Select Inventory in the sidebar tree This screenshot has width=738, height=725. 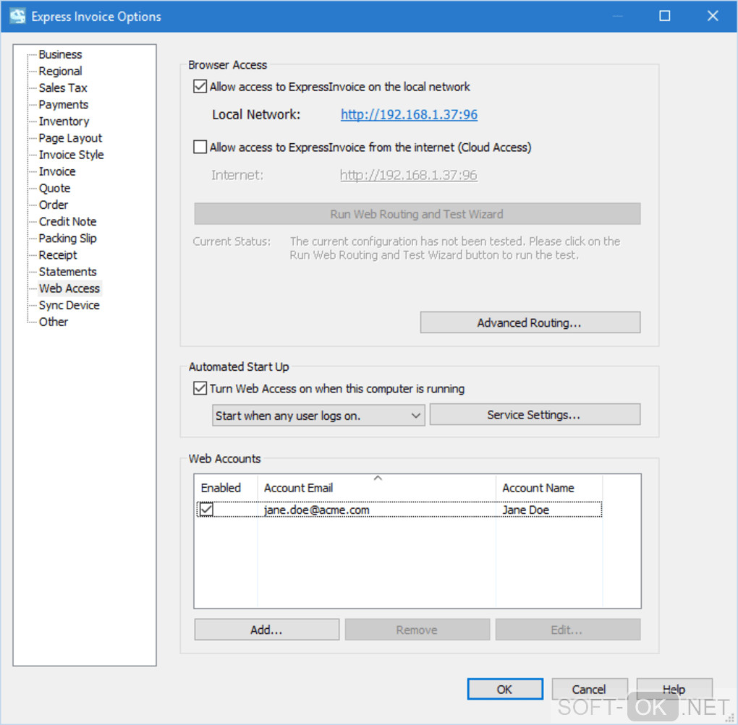[64, 121]
